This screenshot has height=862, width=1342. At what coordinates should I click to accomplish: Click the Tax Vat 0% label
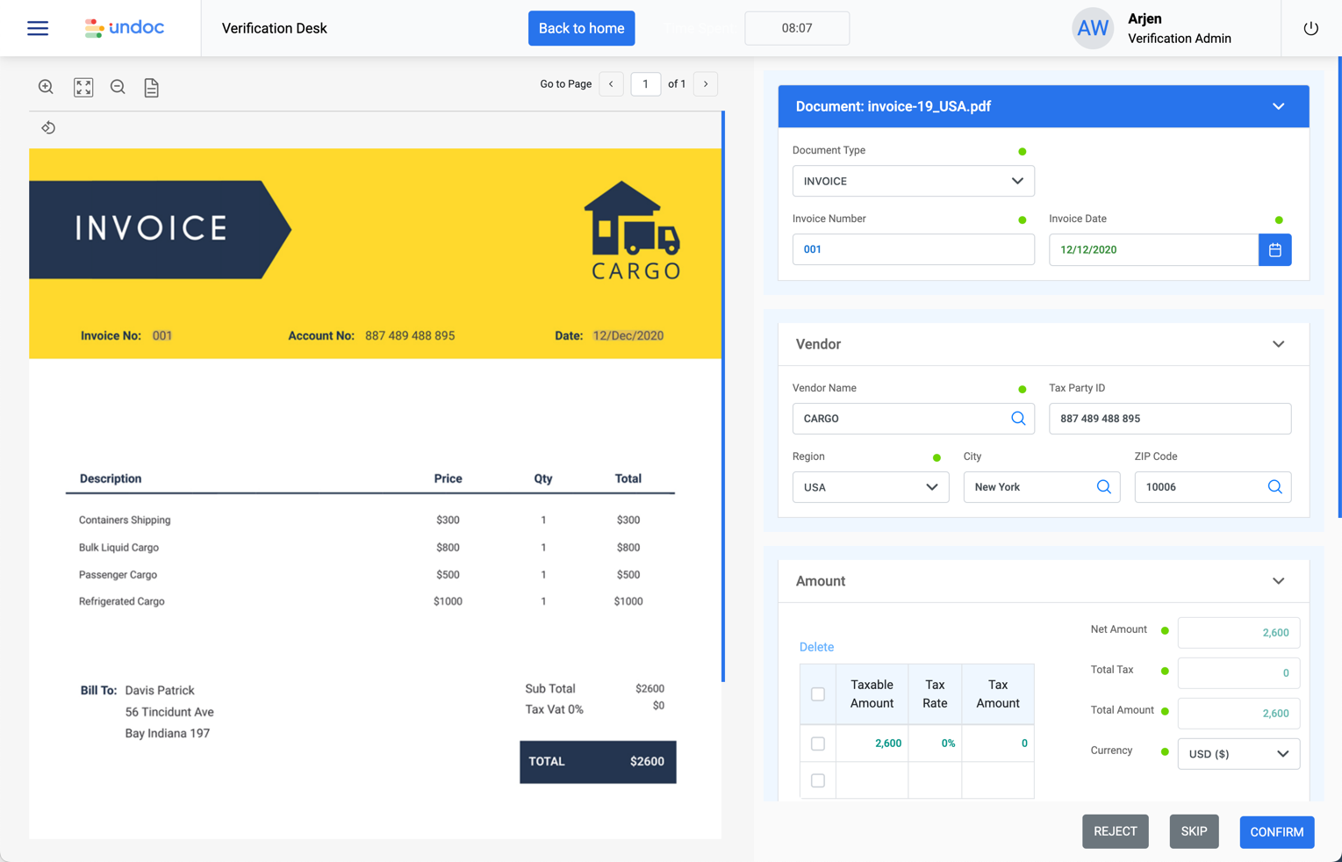pos(554,709)
